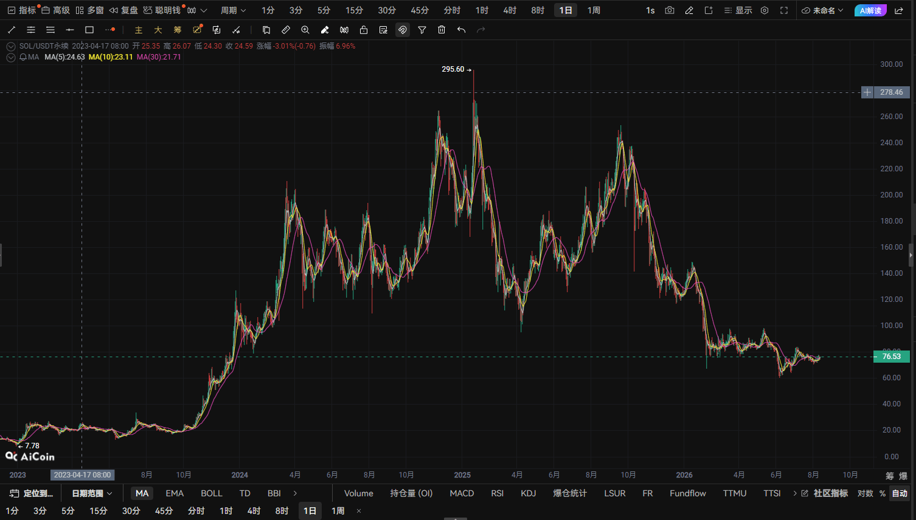Open the 爆 liquidation panel at bottom right
This screenshot has width=916, height=520.
(x=903, y=476)
